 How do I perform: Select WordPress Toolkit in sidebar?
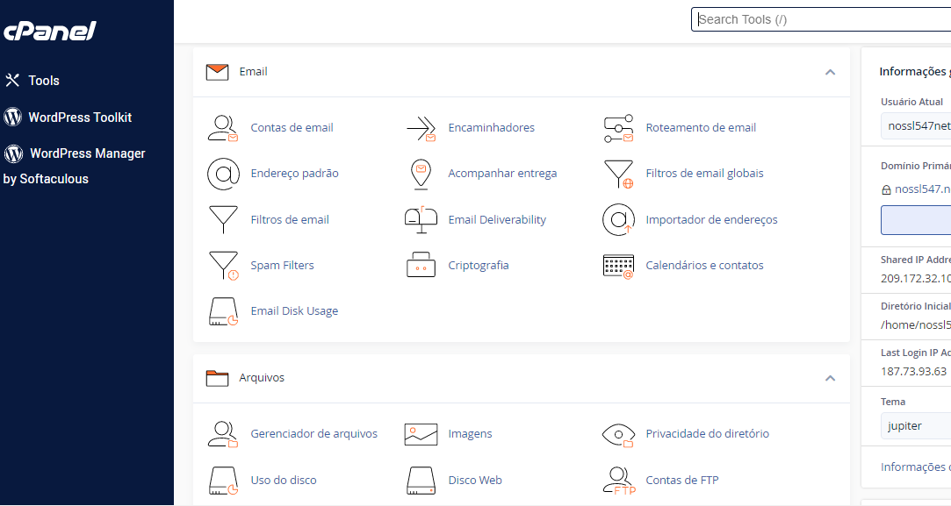80,118
